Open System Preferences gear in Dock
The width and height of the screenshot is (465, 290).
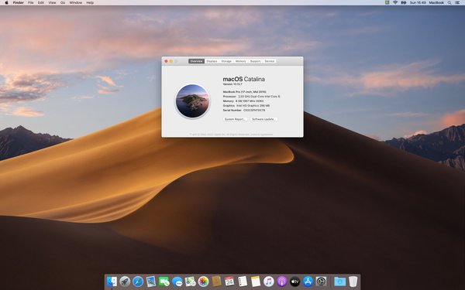(321, 281)
